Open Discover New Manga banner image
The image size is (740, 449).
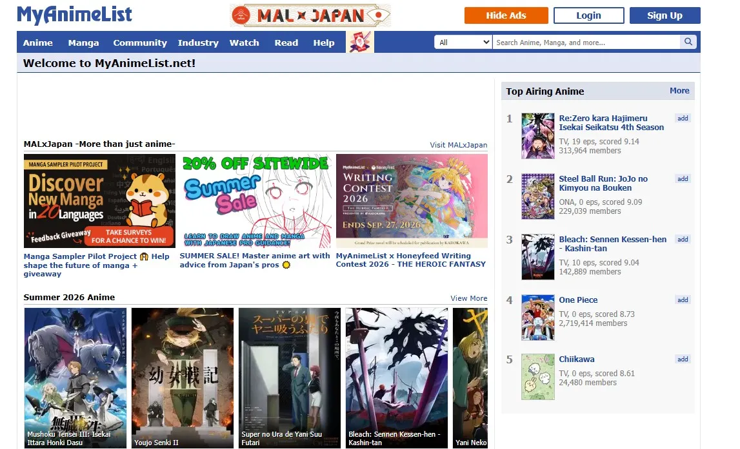point(99,201)
